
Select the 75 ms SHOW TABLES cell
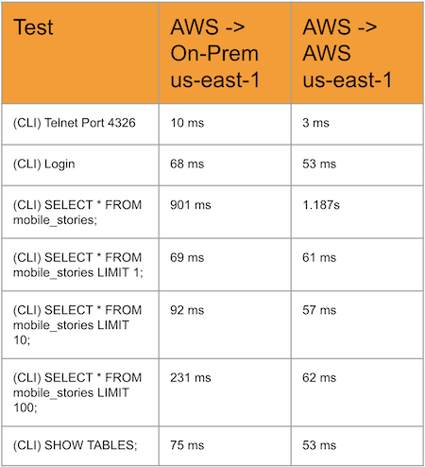225,446
